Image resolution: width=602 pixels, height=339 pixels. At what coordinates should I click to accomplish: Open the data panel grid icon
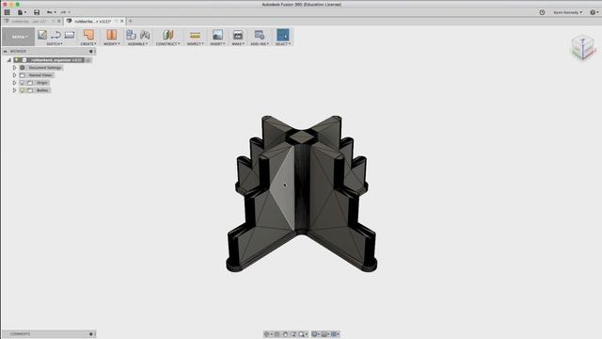tap(8, 12)
